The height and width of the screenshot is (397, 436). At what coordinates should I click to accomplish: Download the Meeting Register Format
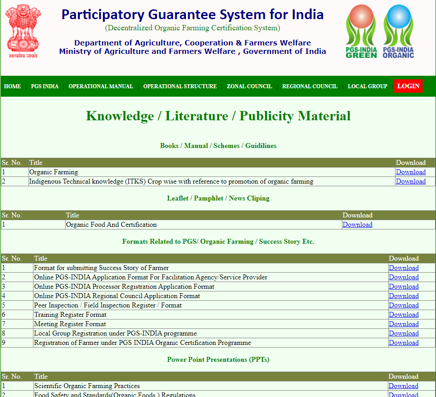[403, 324]
